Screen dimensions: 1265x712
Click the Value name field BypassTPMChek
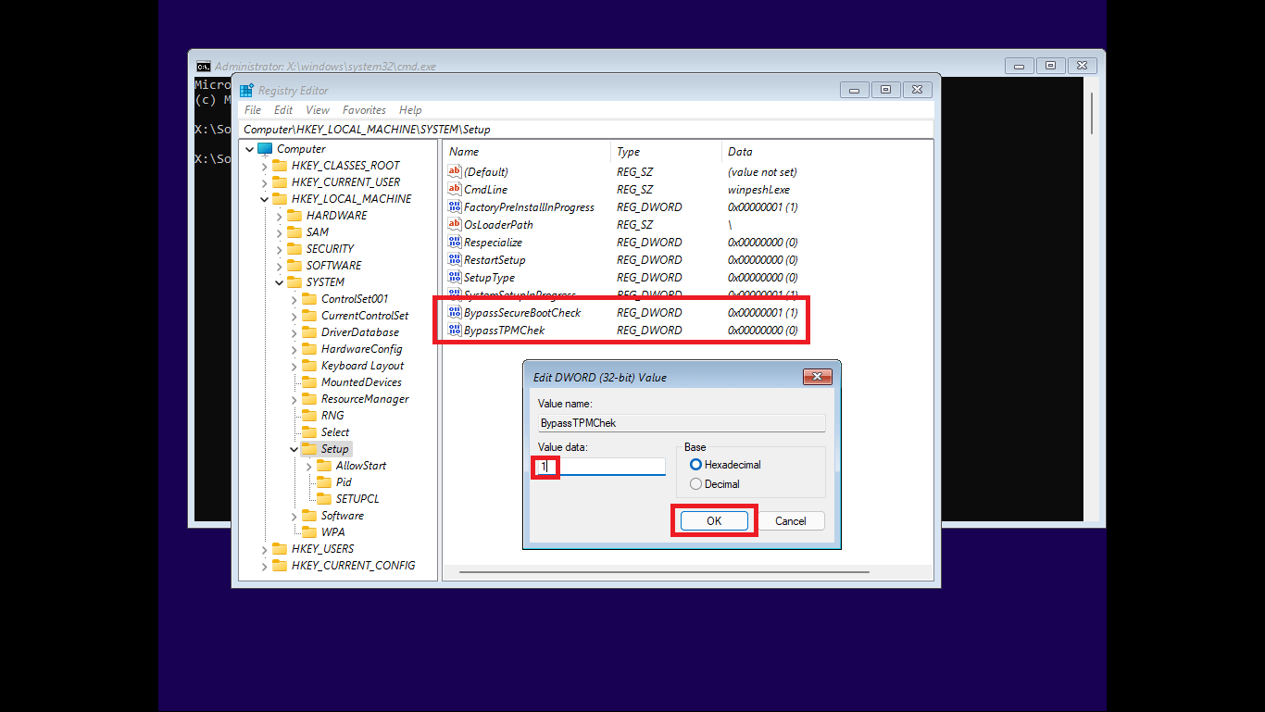[x=682, y=423]
